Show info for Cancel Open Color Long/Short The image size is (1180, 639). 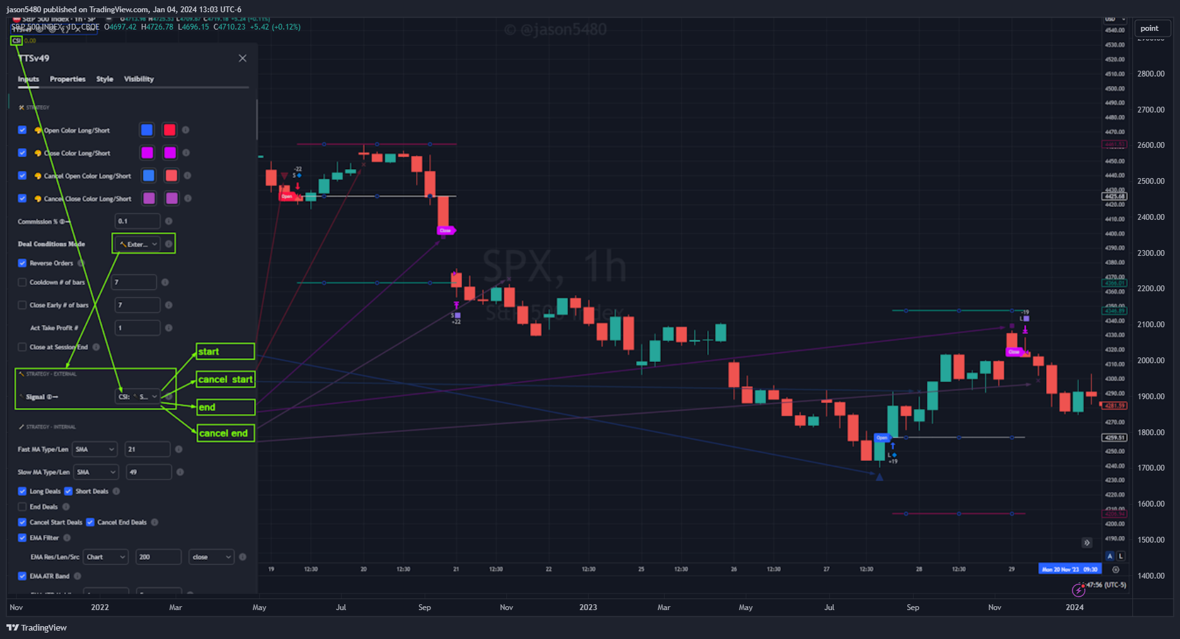tap(188, 175)
